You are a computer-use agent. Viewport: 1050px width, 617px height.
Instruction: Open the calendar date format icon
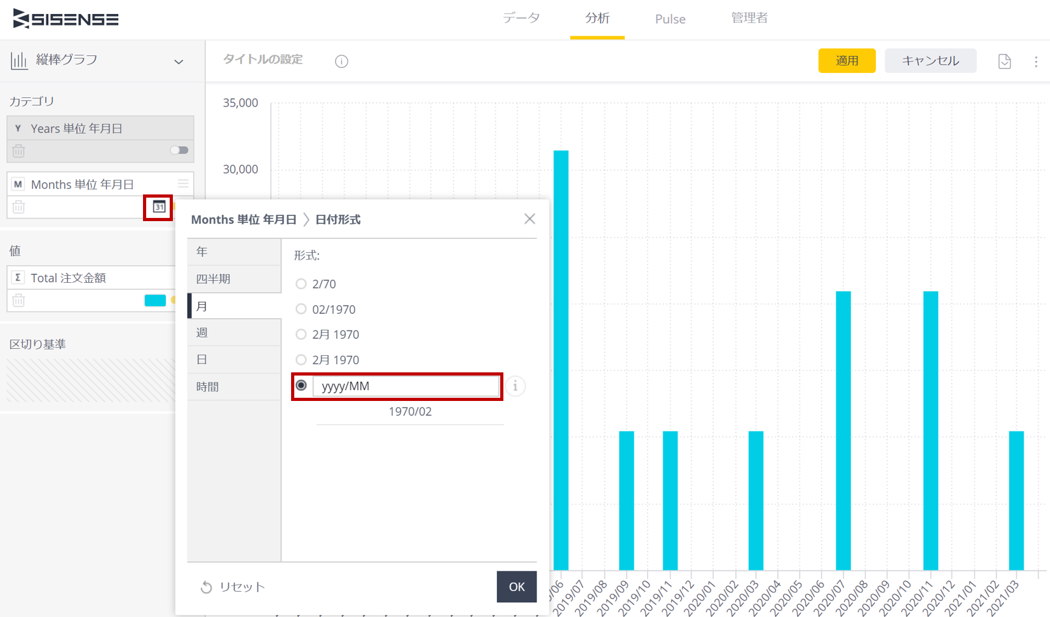click(158, 207)
